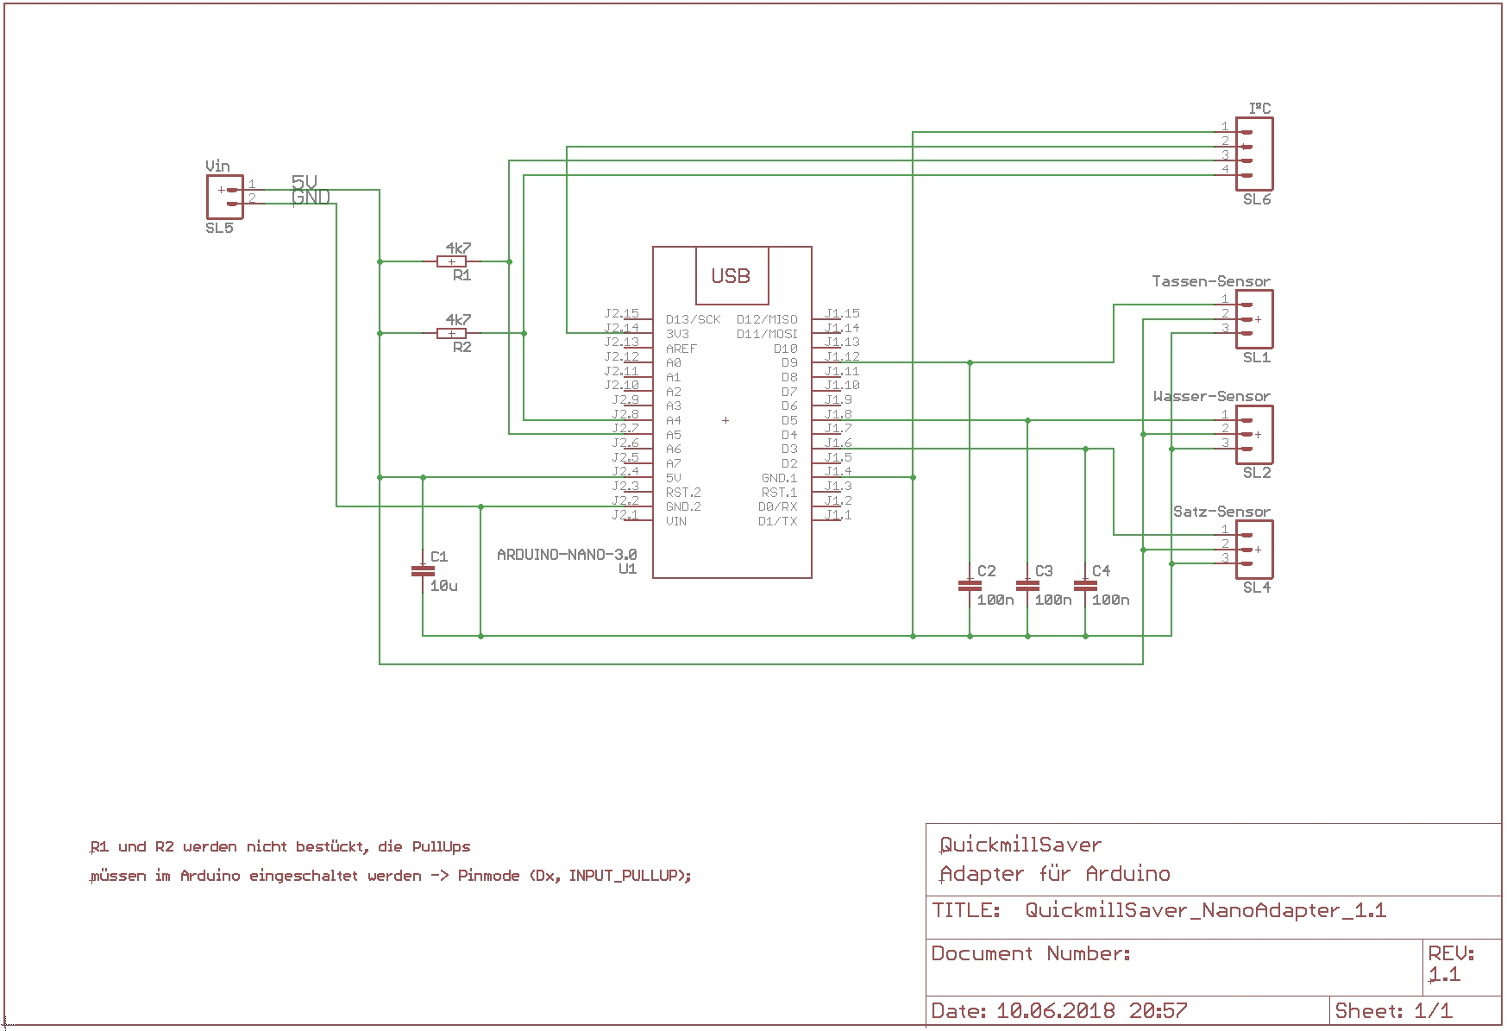Click the C2 100n capacitor symbol
The height and width of the screenshot is (1031, 1507).
coord(970,585)
